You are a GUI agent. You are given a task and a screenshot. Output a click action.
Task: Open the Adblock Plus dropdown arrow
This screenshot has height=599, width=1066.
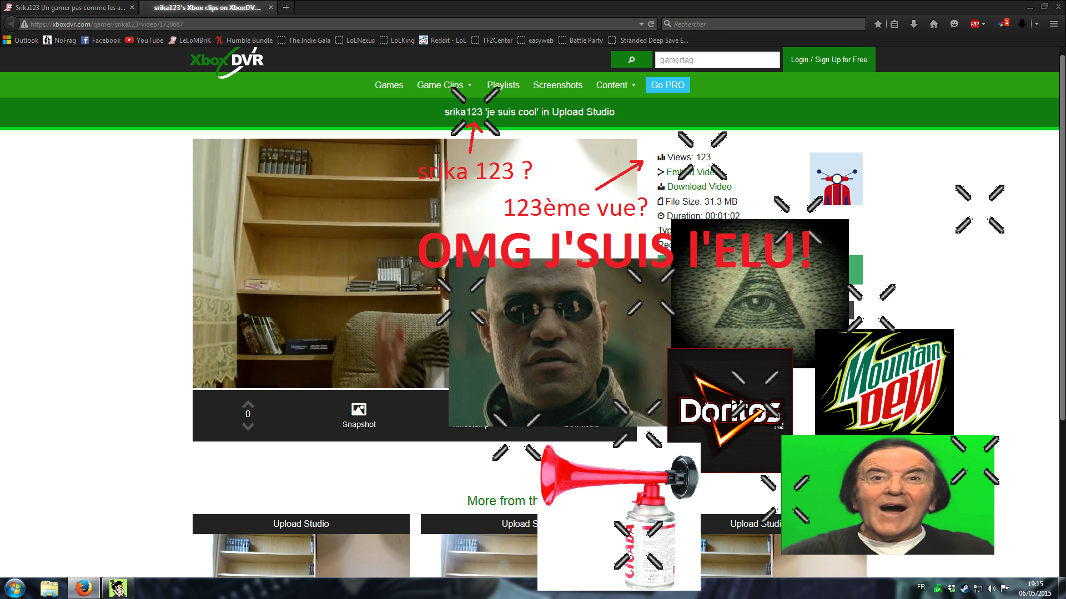click(x=984, y=24)
